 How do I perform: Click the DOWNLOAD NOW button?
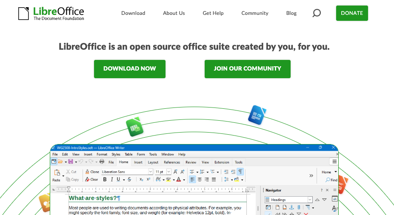[x=130, y=69]
